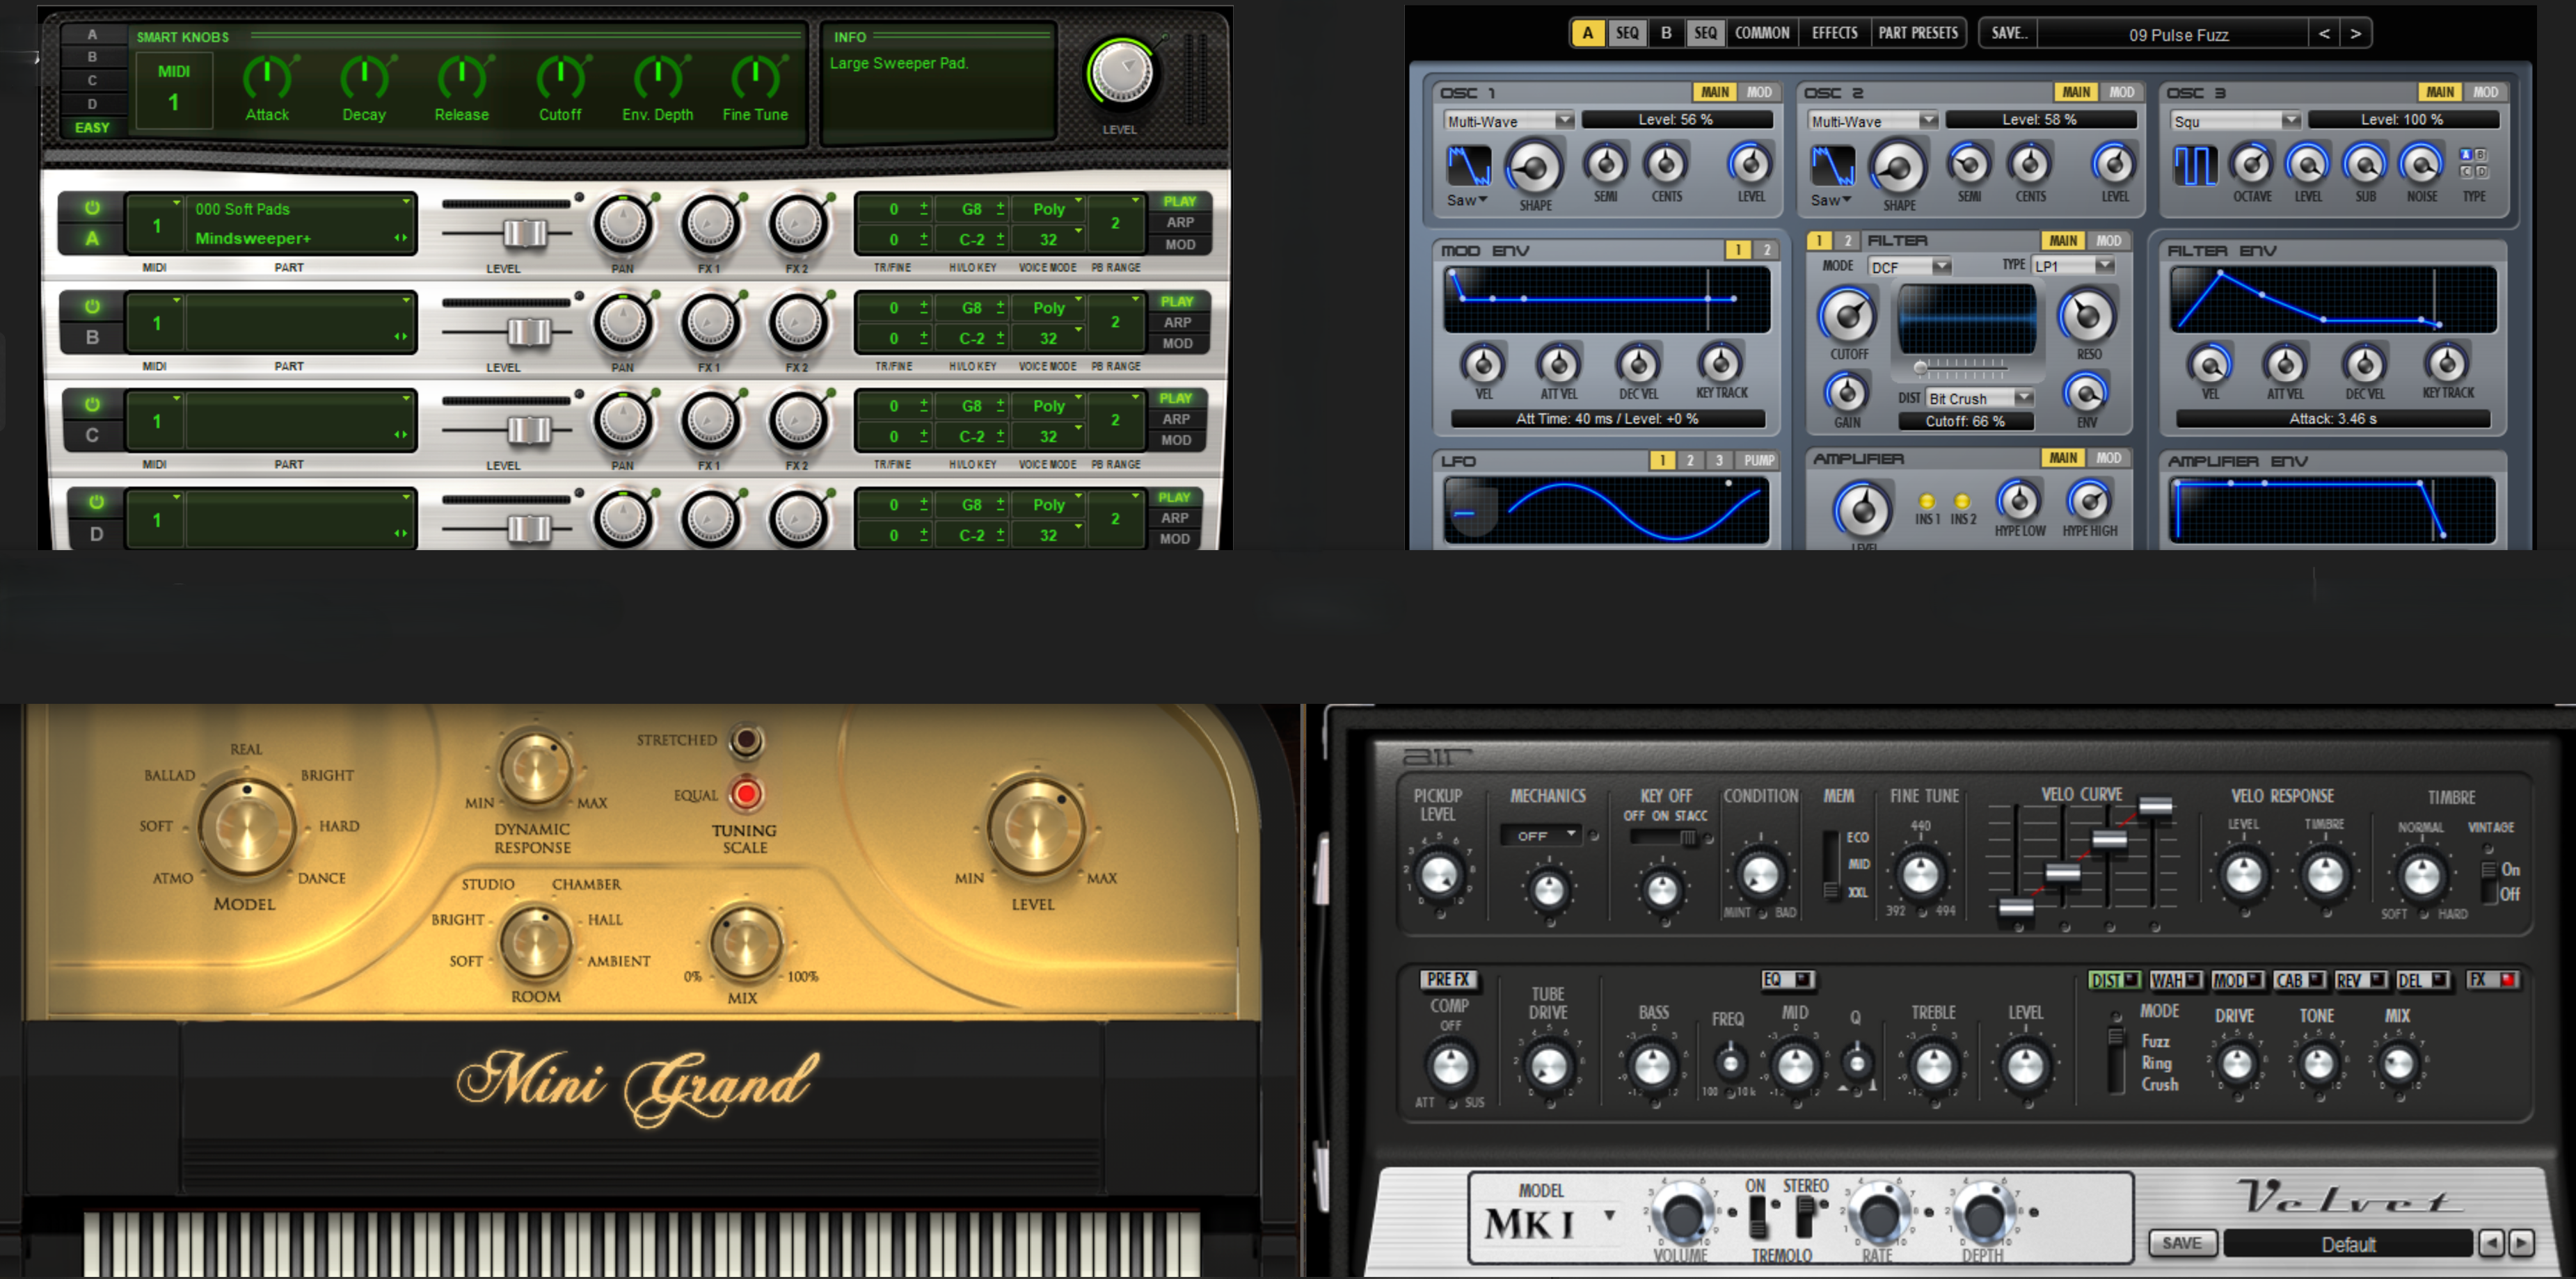Image resolution: width=2576 pixels, height=1279 pixels.
Task: Toggle power button for part B
Action: pyautogui.click(x=92, y=306)
